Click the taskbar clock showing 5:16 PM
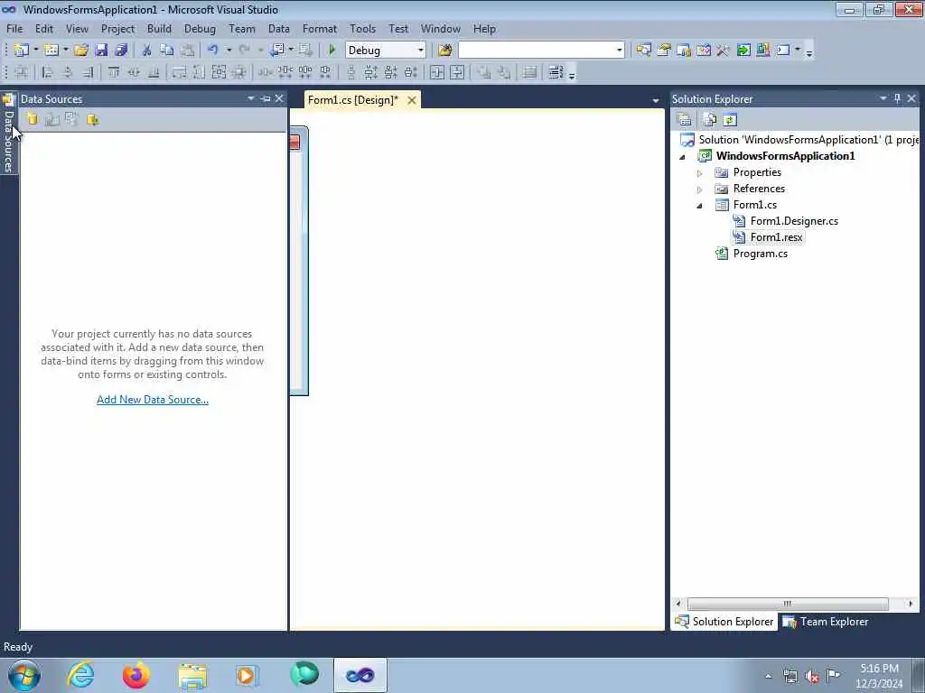925x693 pixels. (x=879, y=675)
